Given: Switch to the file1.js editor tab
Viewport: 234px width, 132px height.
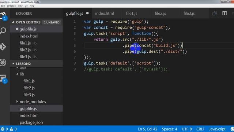Looking at the screenshot, I should pyautogui.click(x=132, y=13).
